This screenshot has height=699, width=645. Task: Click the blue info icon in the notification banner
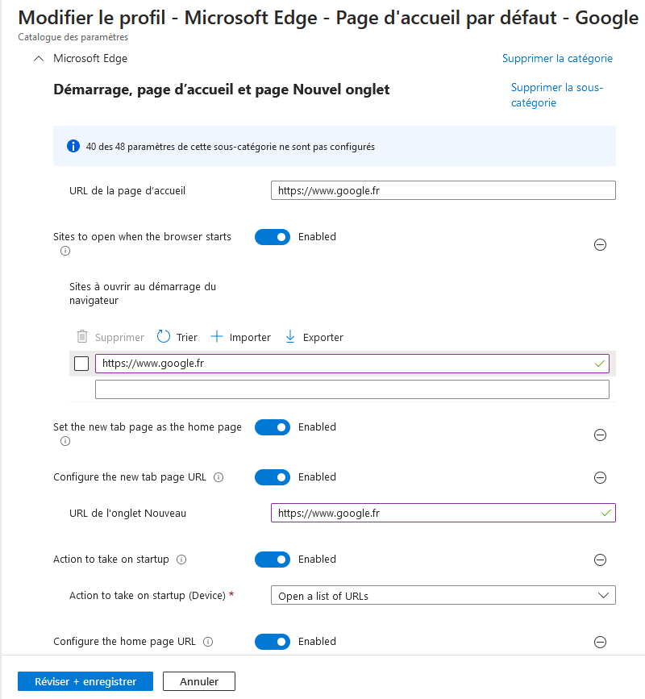point(73,146)
